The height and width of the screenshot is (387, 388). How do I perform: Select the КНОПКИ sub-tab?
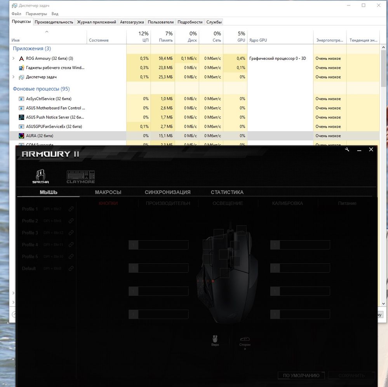108,203
